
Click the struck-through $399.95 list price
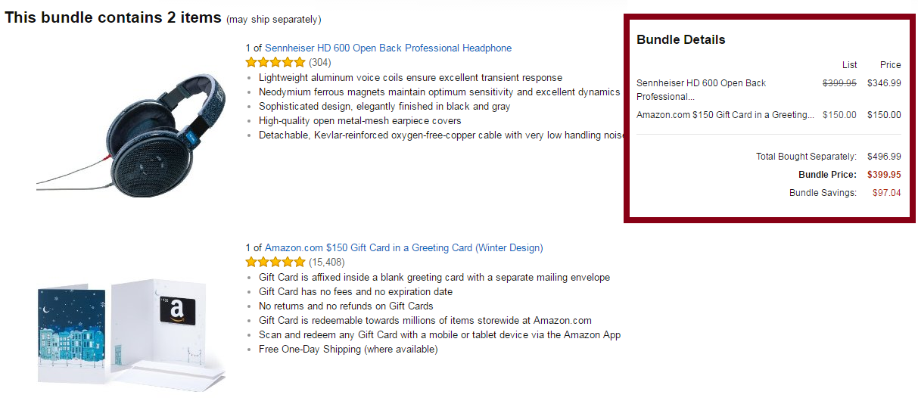coord(839,83)
